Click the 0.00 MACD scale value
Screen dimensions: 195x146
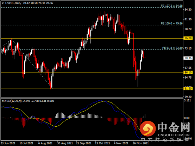click(x=187, y=118)
